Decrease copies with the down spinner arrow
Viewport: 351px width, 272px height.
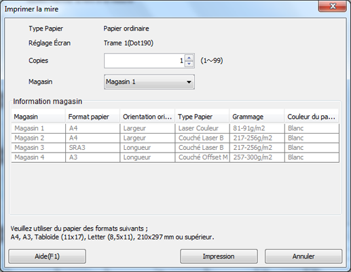pos(189,64)
